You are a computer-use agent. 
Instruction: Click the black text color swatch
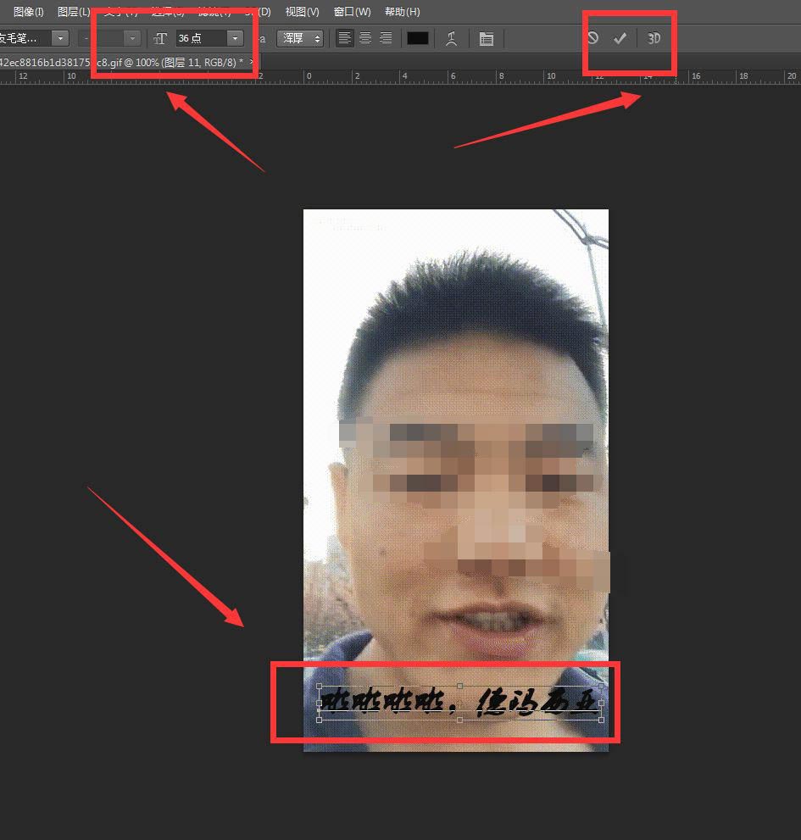coord(418,39)
